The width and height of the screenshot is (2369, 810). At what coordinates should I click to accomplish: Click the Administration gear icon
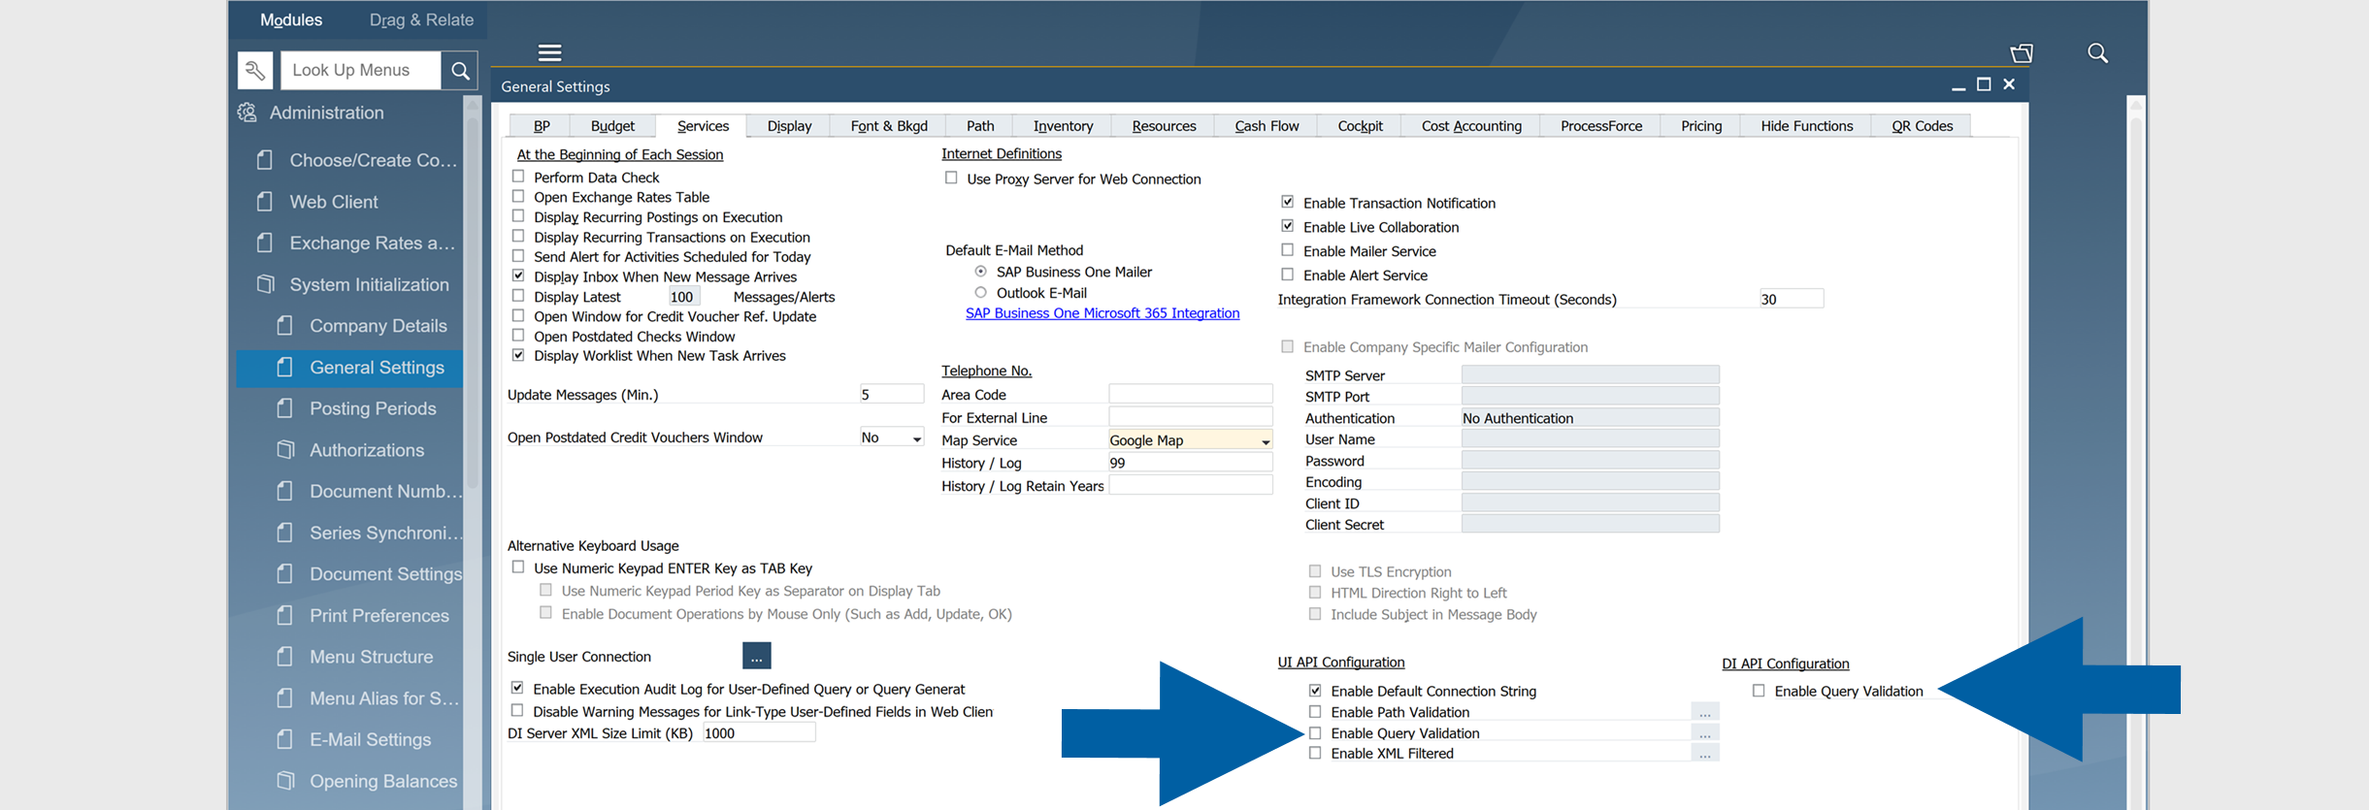click(x=247, y=113)
